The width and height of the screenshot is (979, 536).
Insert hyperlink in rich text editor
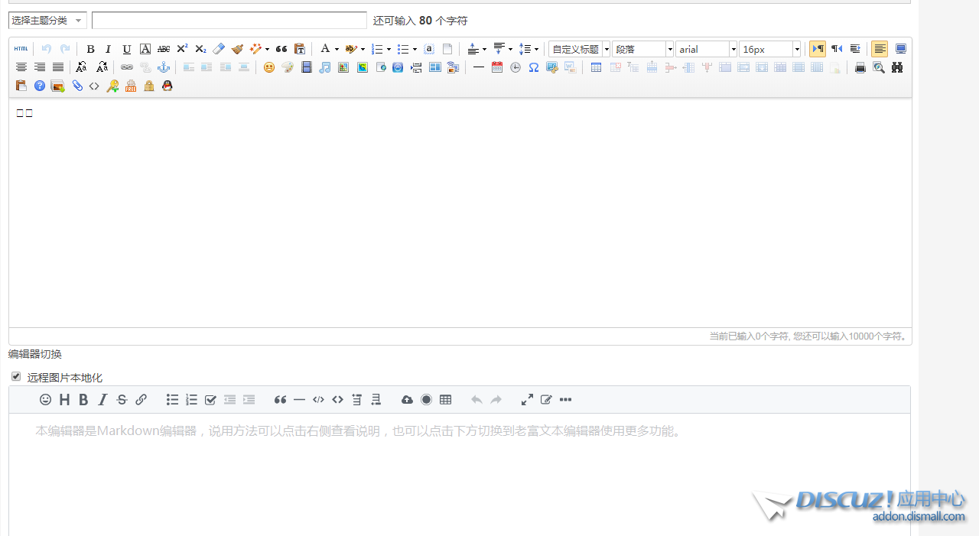pos(127,67)
